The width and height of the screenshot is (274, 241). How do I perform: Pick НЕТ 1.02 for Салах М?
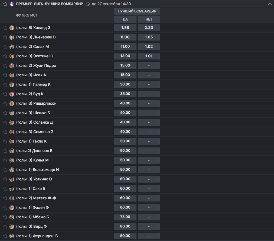coord(149,47)
